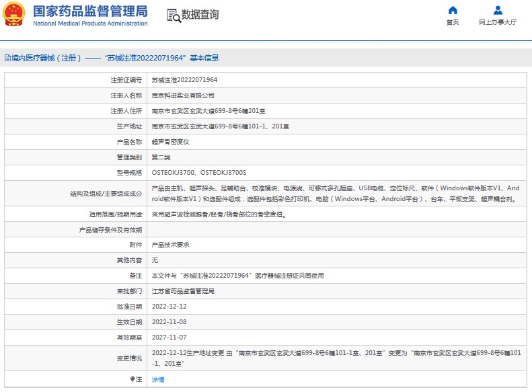Click the 注册证编号 row label

[x=126, y=80]
